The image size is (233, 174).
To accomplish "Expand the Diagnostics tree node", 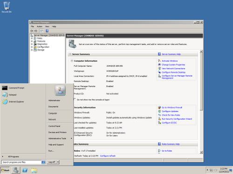I will click(32, 44).
